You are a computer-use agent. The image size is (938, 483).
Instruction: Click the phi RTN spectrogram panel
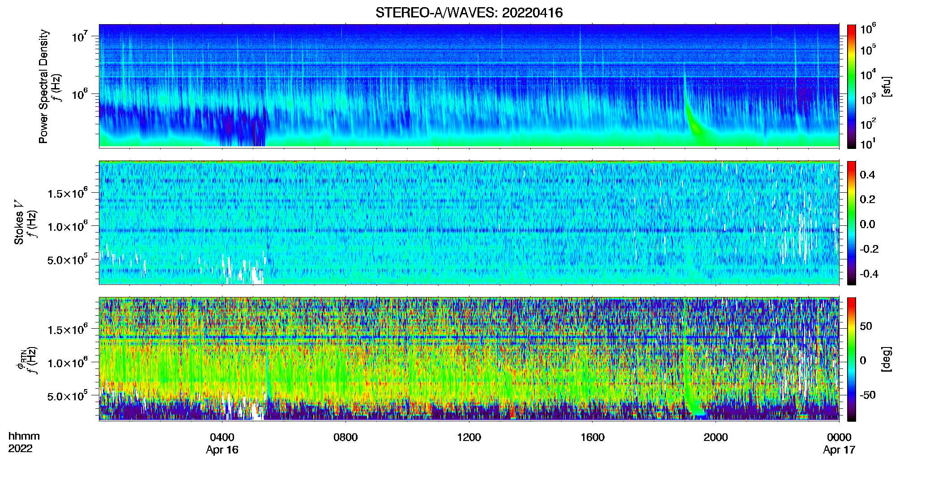(469, 359)
